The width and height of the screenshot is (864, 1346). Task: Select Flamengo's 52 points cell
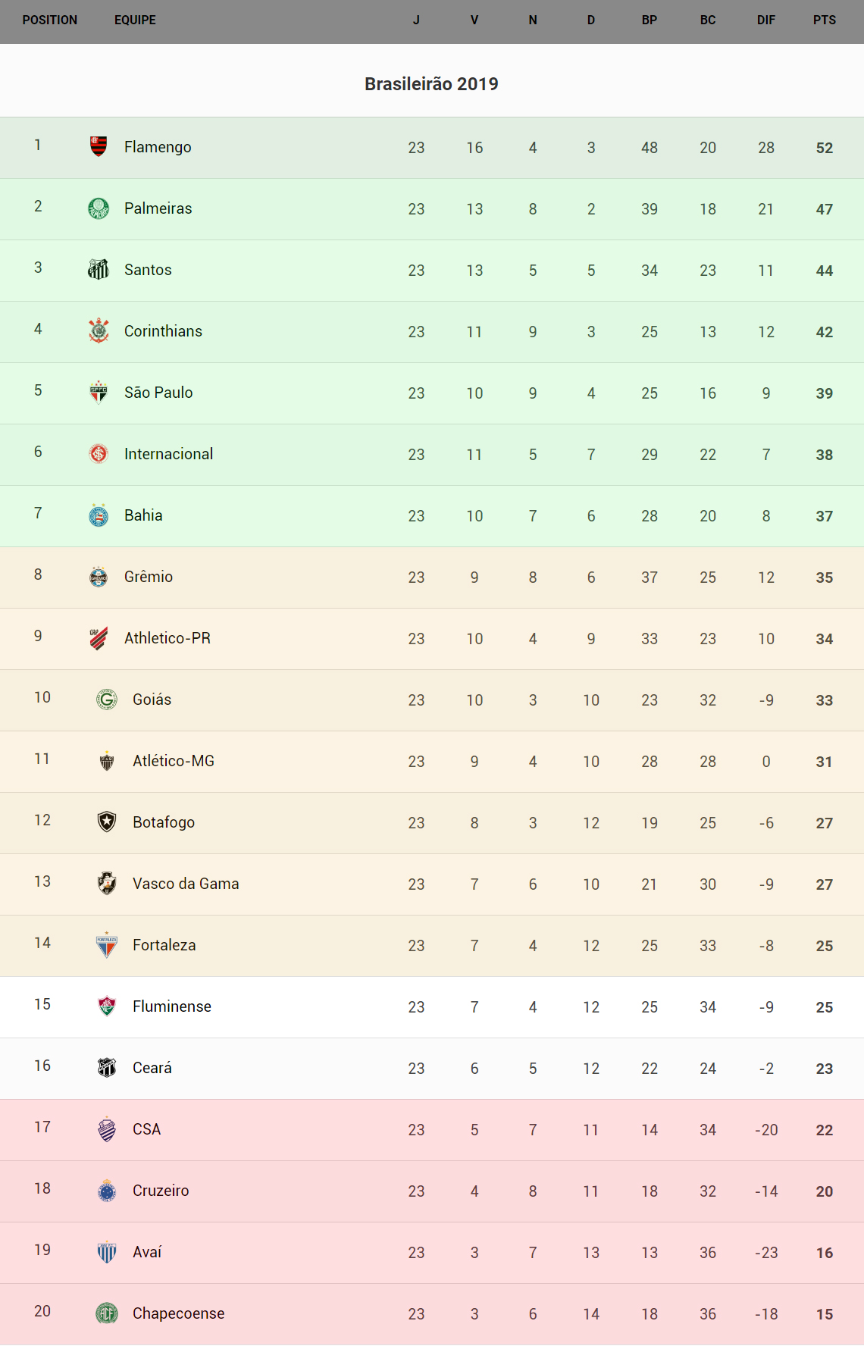[824, 148]
